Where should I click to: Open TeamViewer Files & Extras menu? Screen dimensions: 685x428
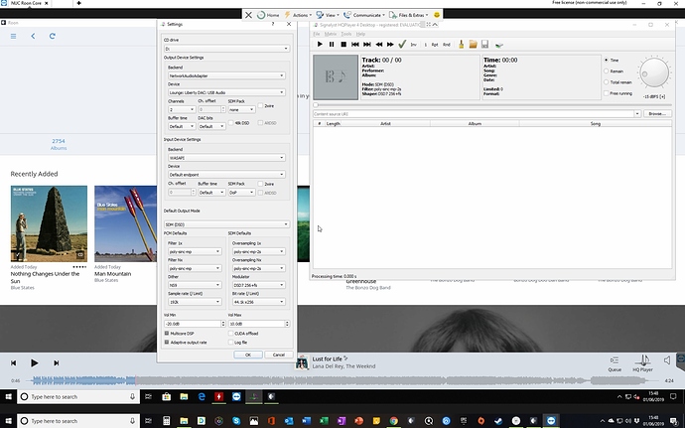408,15
